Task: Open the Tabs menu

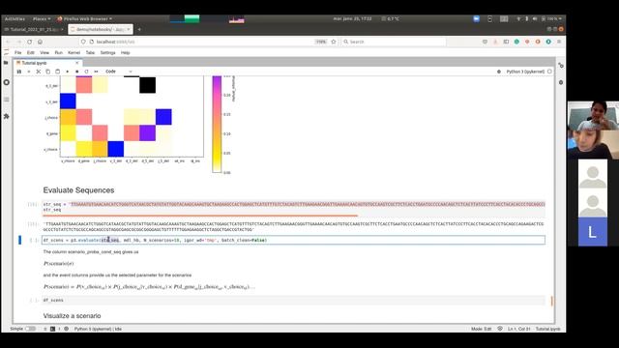Action: [90, 52]
